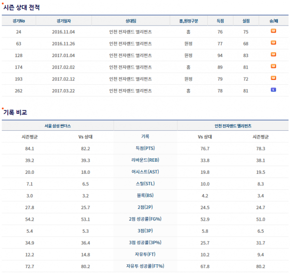The image size is (290, 274).
Task: Click the 리바운드(REB) stat label
Action: [145, 160]
